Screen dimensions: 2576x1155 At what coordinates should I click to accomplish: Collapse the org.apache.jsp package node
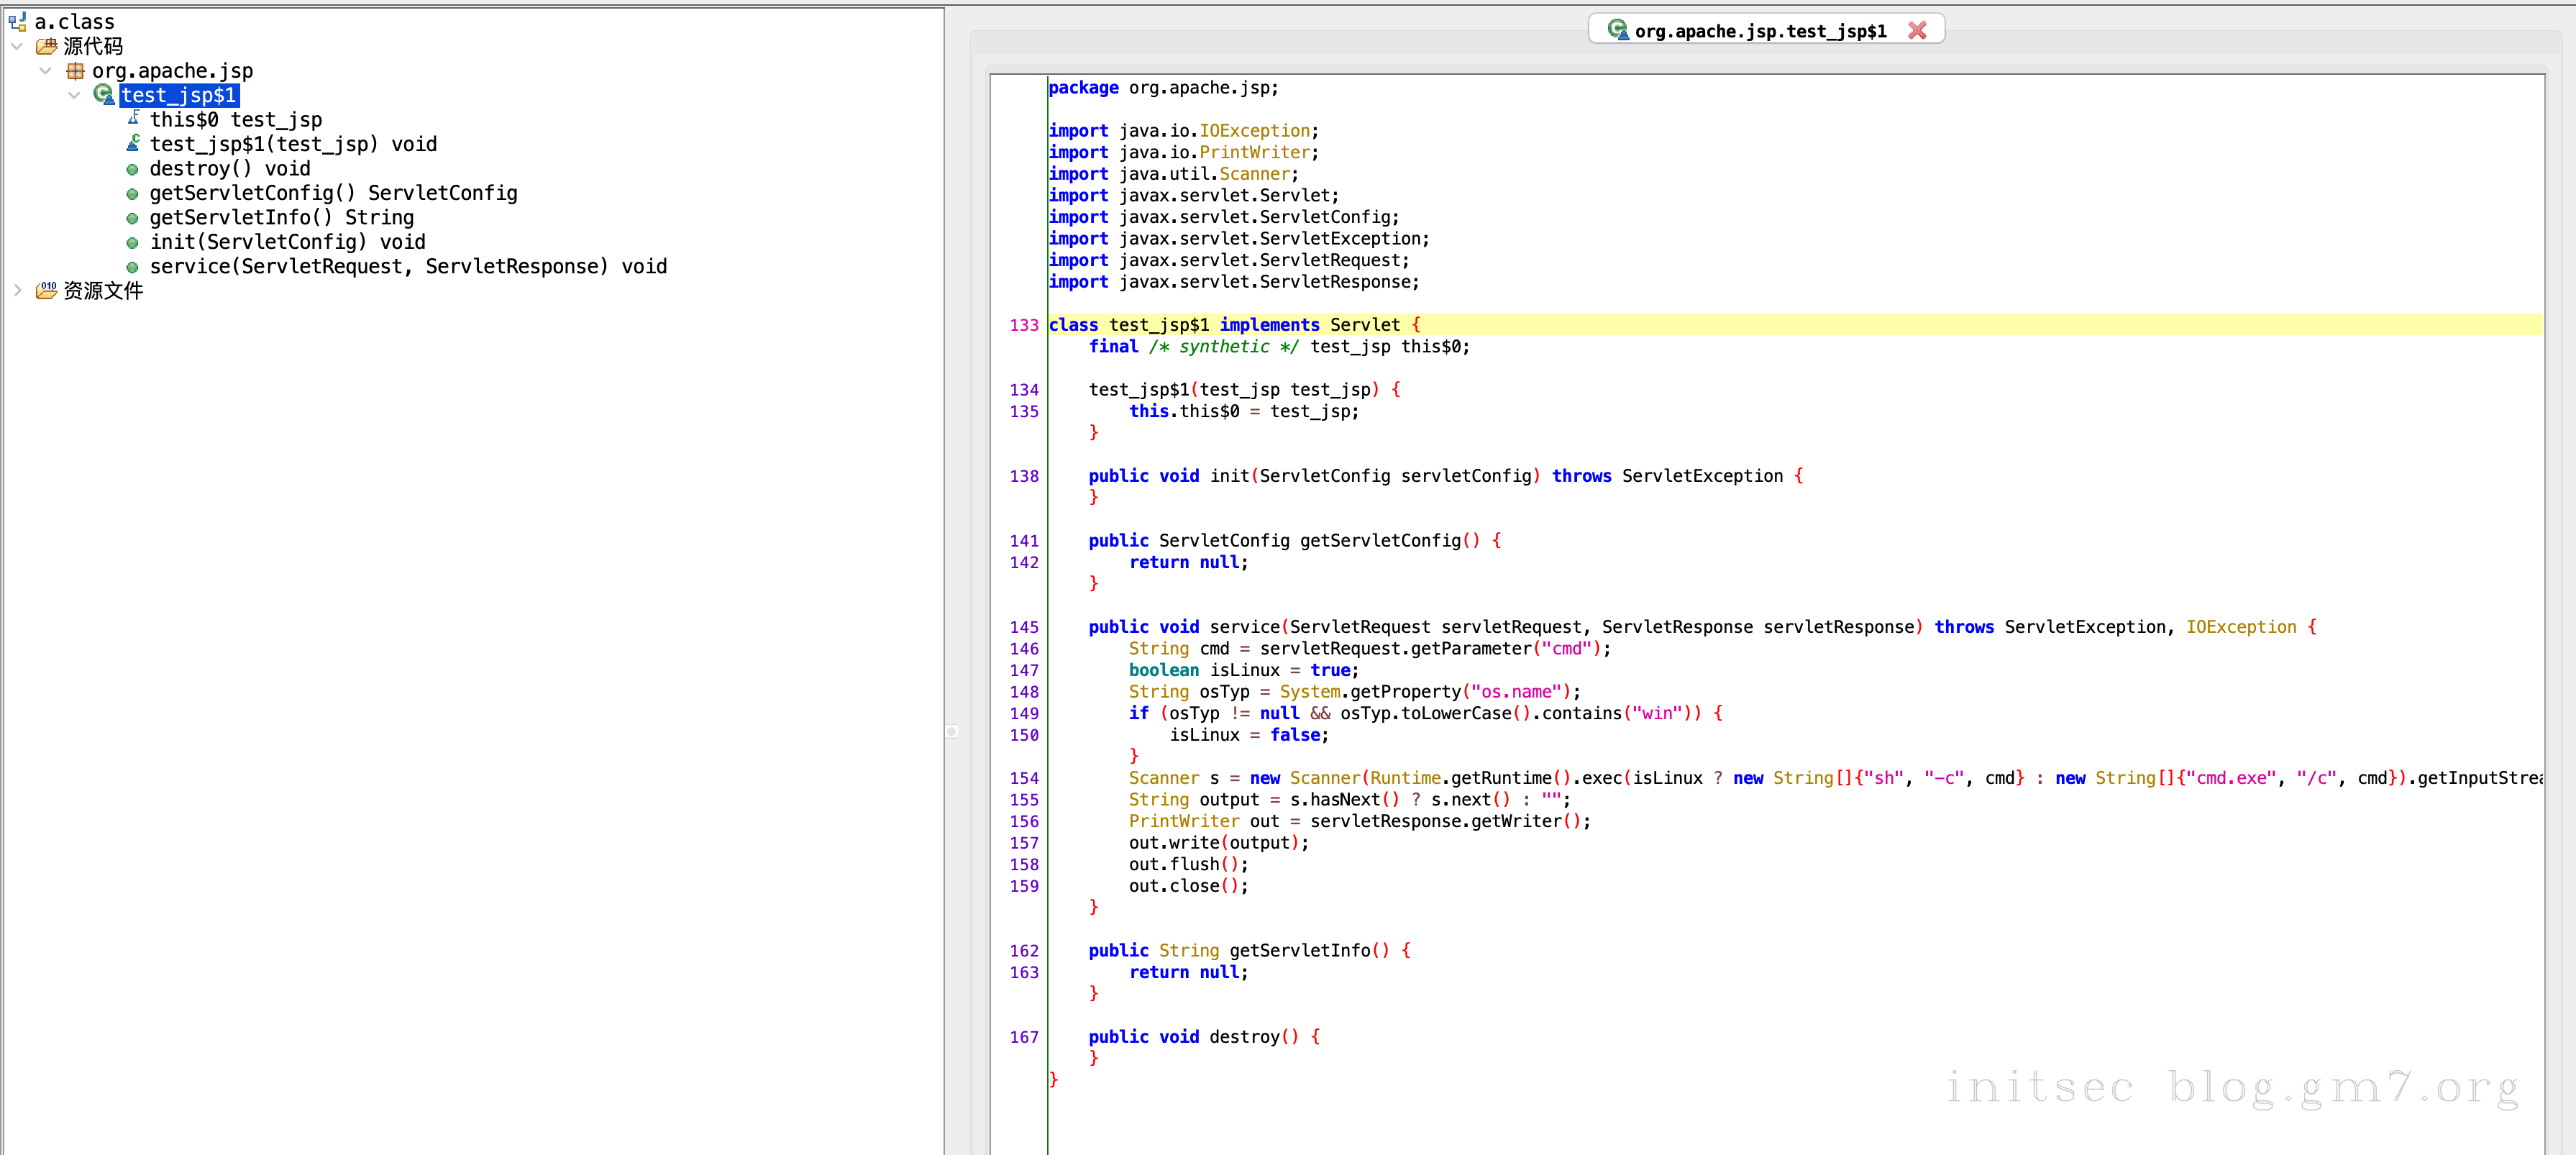tap(45, 71)
